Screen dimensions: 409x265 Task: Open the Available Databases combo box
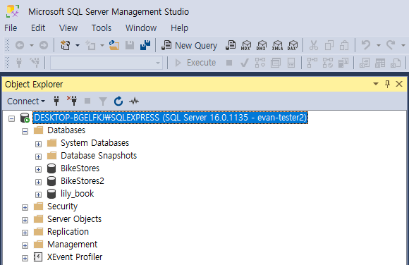point(106,63)
